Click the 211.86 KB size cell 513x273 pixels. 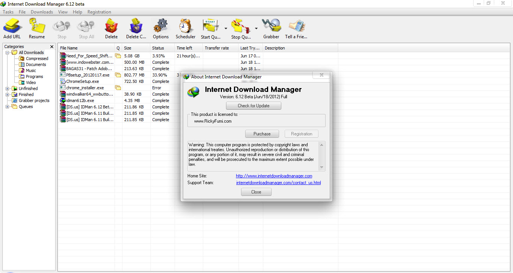(134, 107)
